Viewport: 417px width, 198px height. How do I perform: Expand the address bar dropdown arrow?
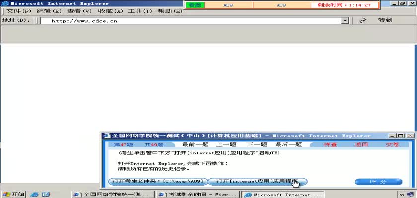point(345,21)
